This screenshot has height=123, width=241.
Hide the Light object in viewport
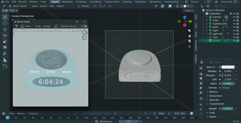pyautogui.click(x=234, y=30)
